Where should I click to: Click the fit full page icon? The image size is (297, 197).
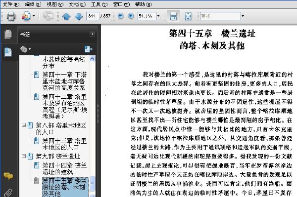point(188,16)
